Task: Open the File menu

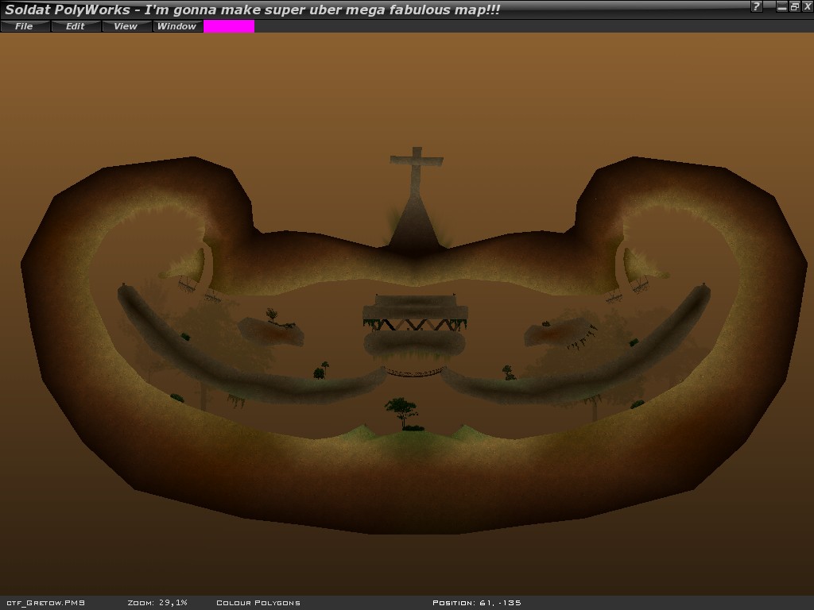Action: pos(25,26)
